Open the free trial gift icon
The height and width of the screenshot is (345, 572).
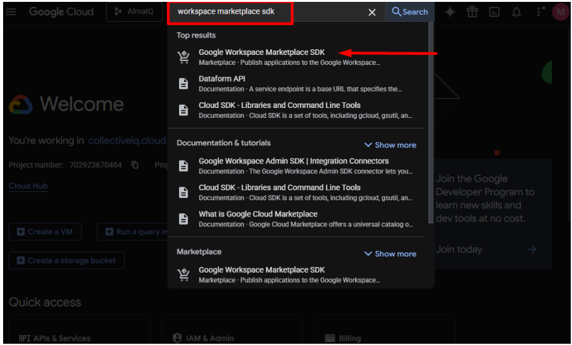click(472, 12)
